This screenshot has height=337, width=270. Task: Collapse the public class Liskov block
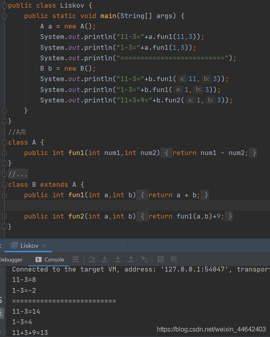[x=4, y=6]
